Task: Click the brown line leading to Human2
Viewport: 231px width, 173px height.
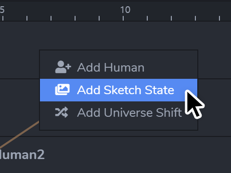Action: (19, 135)
